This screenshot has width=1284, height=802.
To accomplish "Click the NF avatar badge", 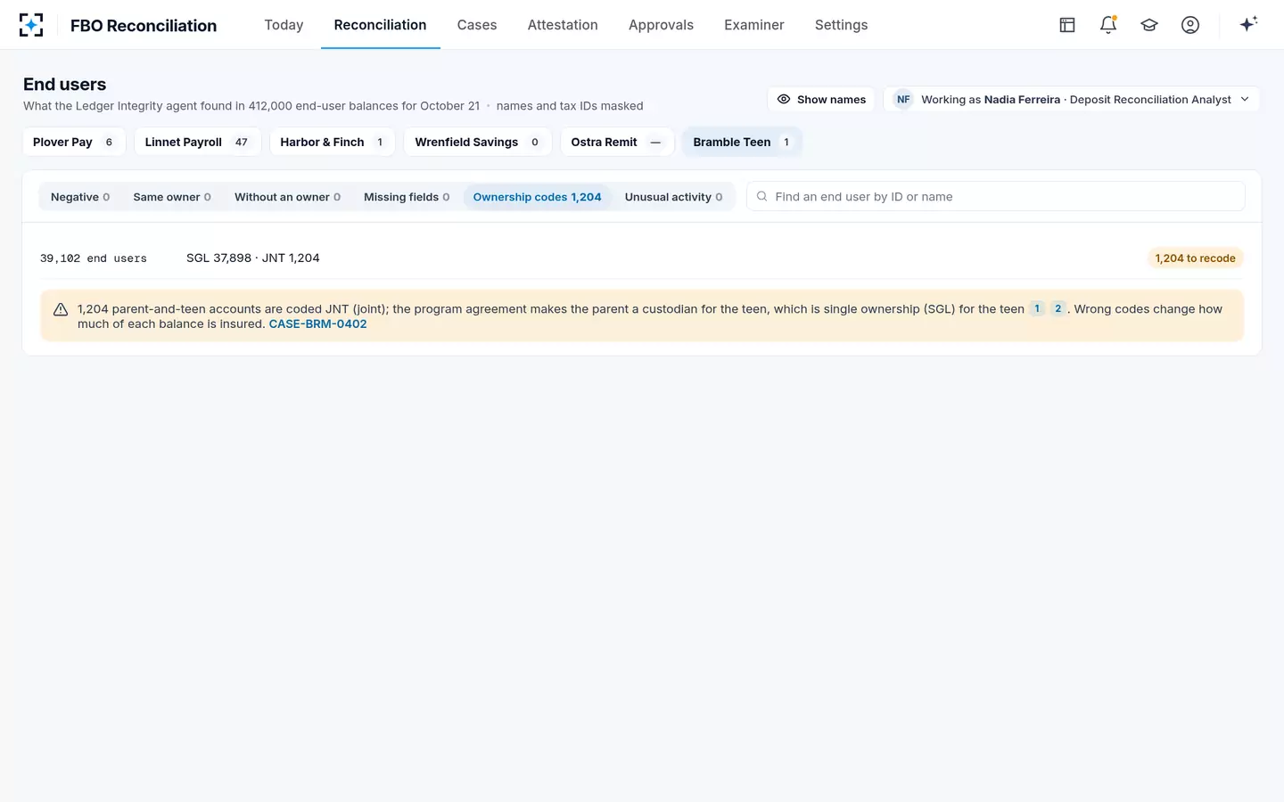I will coord(903,99).
